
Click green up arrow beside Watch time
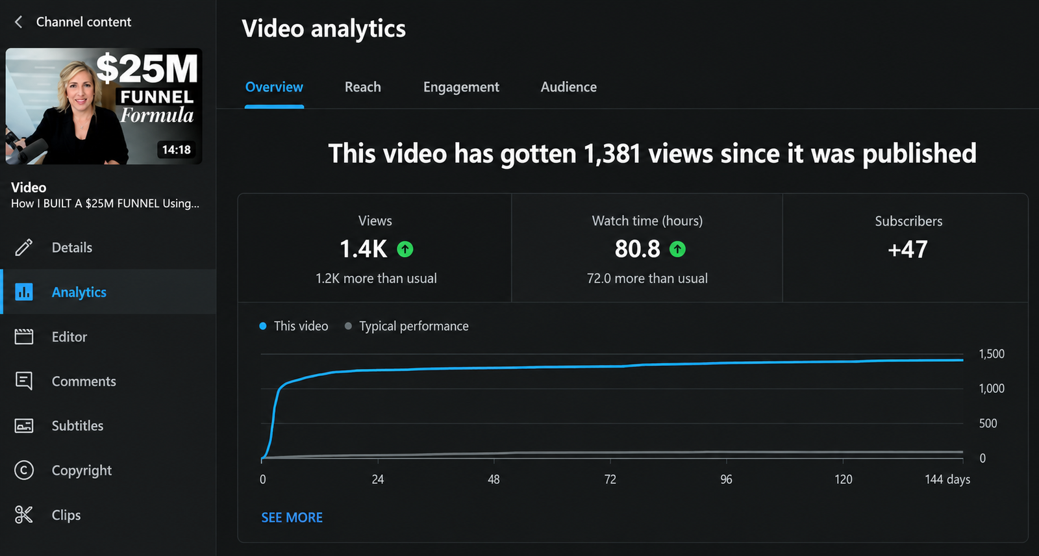click(677, 249)
